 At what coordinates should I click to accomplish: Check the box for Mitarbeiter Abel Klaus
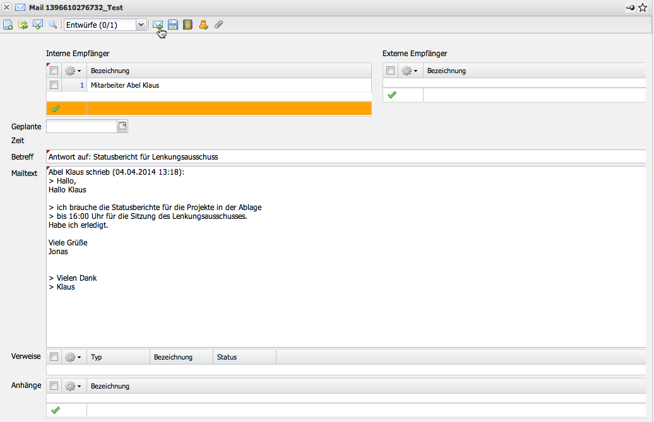click(54, 85)
